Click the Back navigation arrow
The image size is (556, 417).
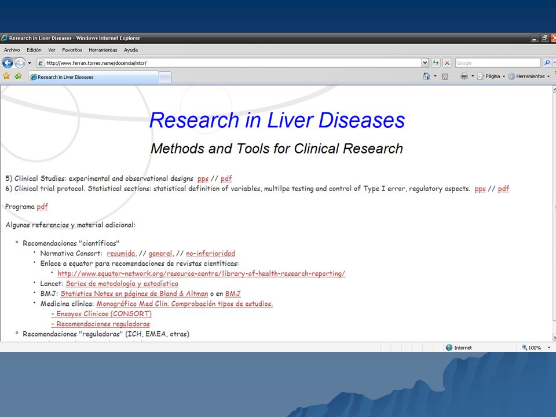[x=8, y=63]
